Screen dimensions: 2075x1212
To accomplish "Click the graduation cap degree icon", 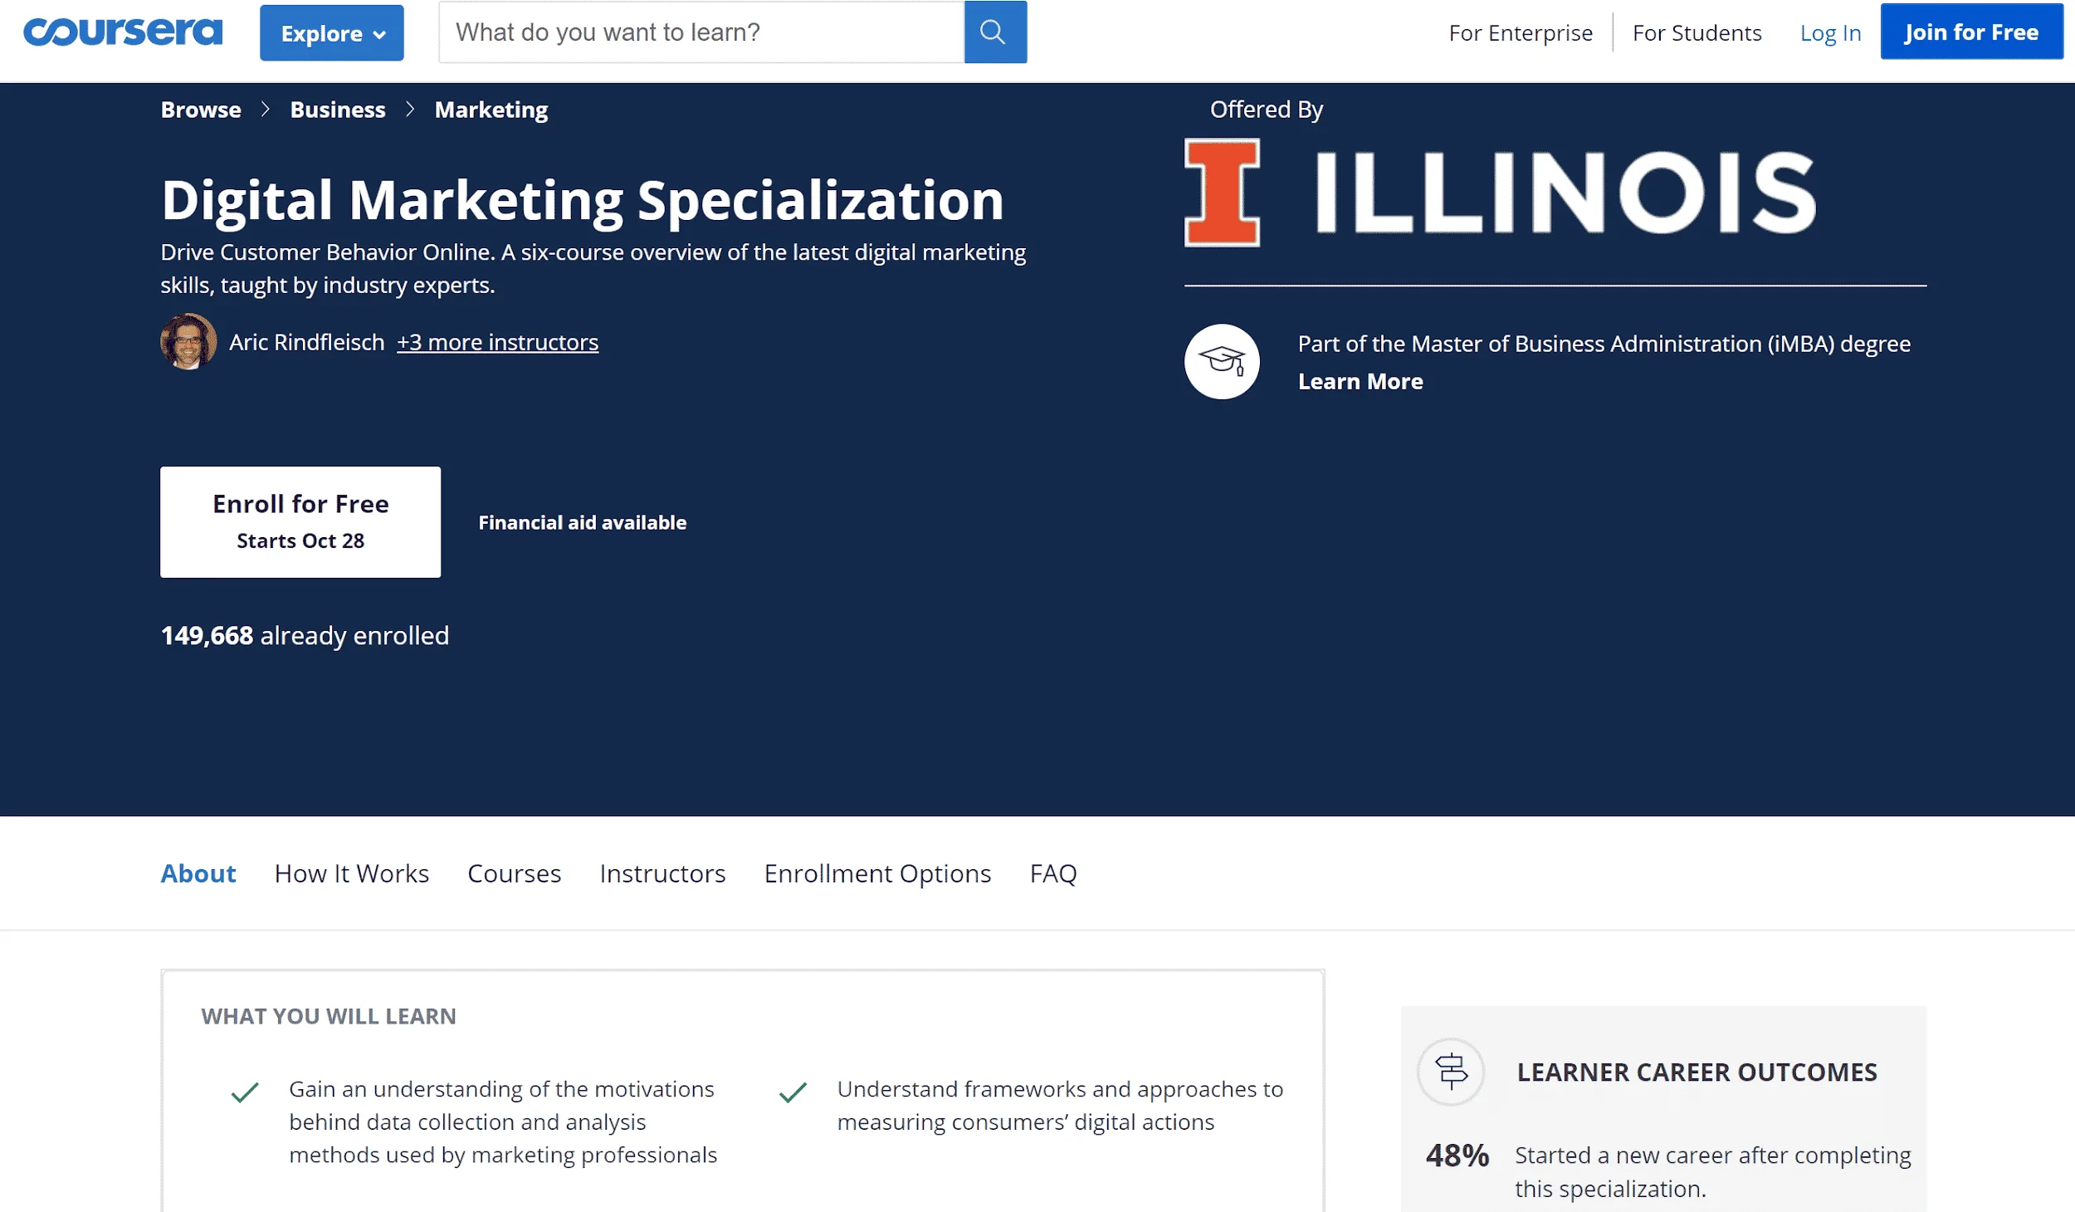I will pyautogui.click(x=1222, y=361).
